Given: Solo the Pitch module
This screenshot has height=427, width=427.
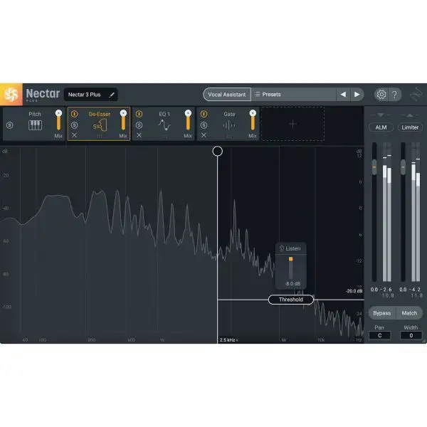Looking at the screenshot, I should (10, 125).
